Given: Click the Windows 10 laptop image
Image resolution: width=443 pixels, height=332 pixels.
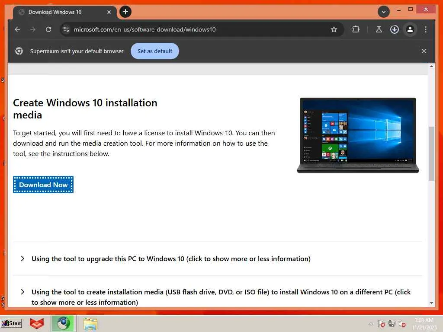Looking at the screenshot, I should [x=358, y=135].
